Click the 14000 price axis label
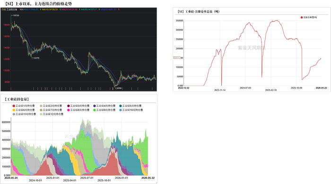The width and height of the screenshot is (331, 184). [7, 48]
